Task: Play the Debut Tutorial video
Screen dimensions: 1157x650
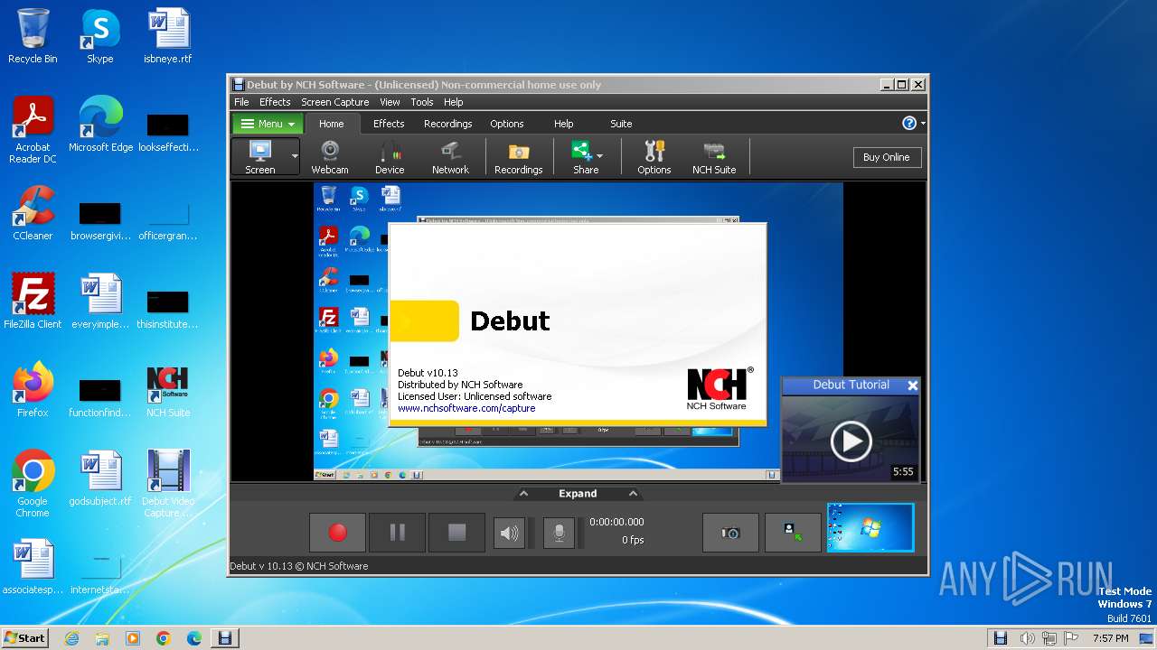Action: click(x=851, y=441)
